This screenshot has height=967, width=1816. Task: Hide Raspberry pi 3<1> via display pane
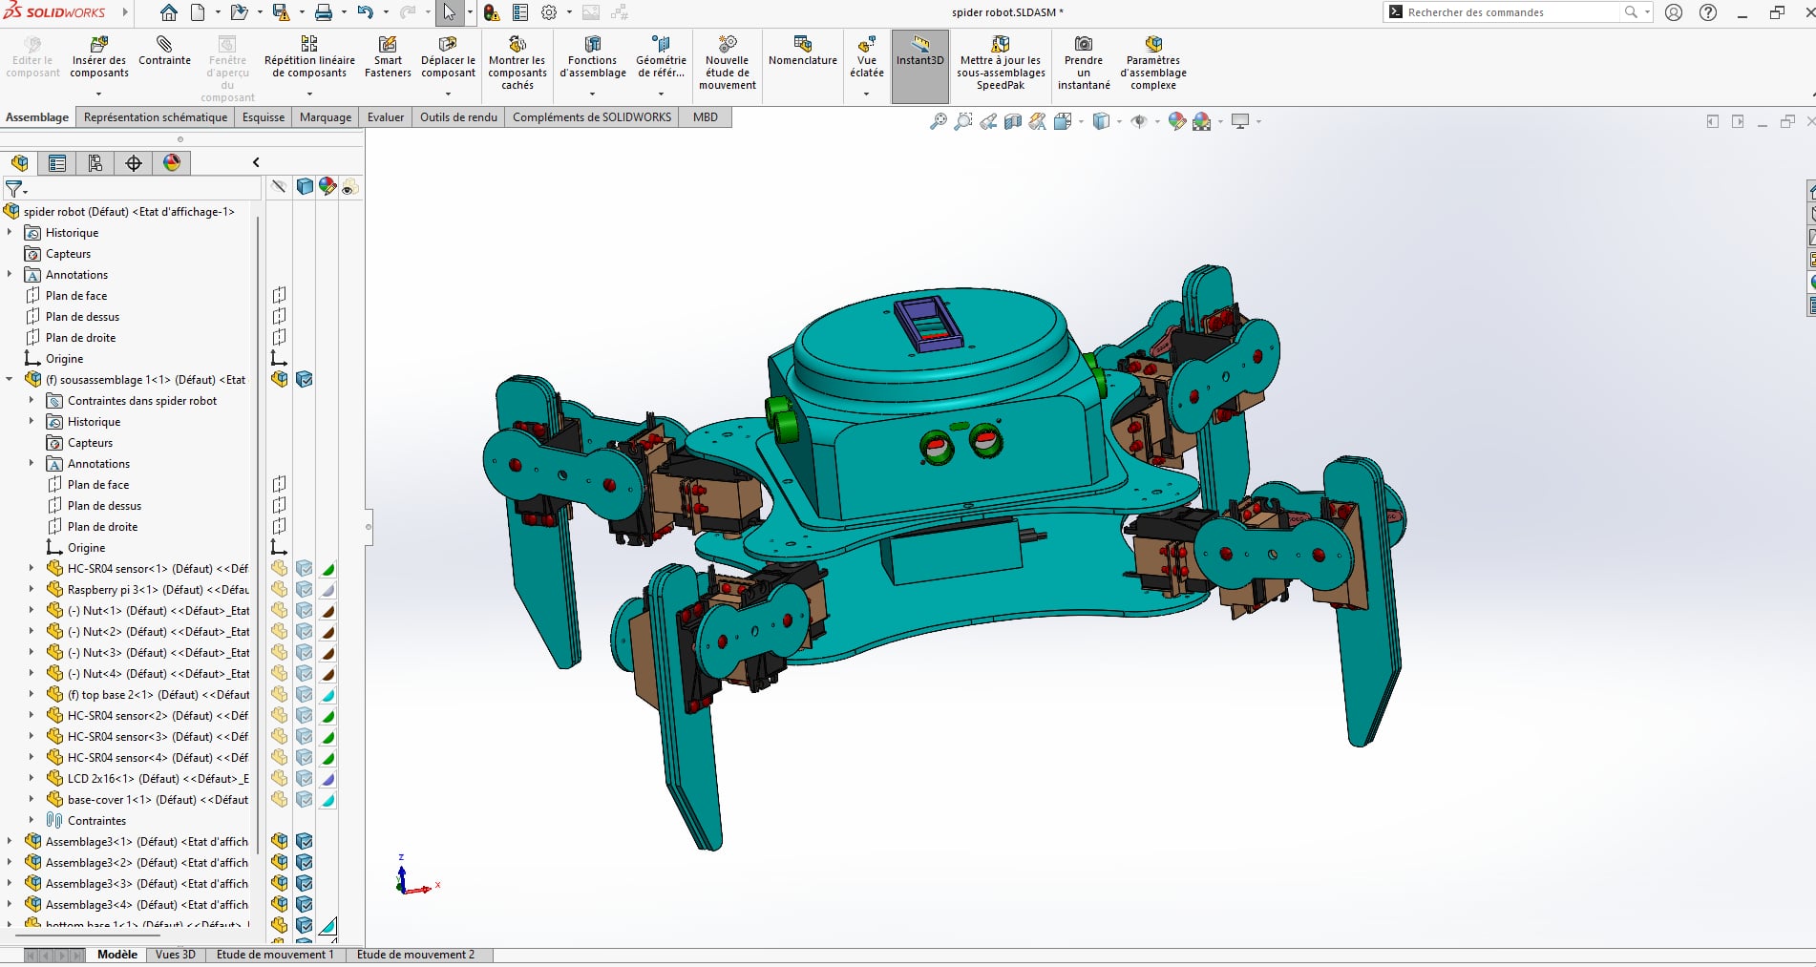[279, 590]
